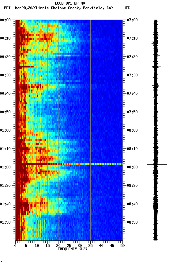Click the 08:50 UTC time label
The image size is (169, 265).
tap(132, 222)
